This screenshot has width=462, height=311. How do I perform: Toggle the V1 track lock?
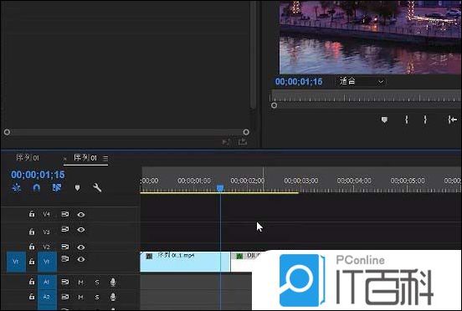click(x=32, y=262)
